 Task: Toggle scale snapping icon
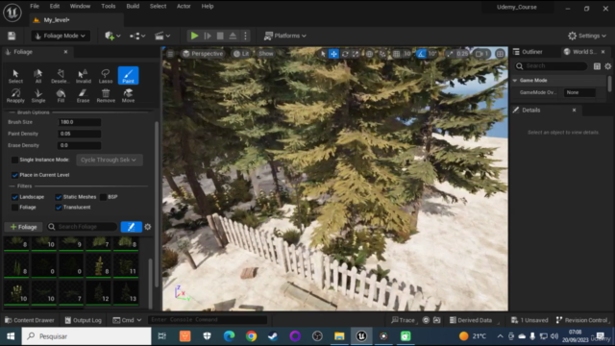pyautogui.click(x=450, y=54)
